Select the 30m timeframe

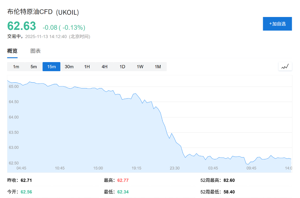(69, 66)
